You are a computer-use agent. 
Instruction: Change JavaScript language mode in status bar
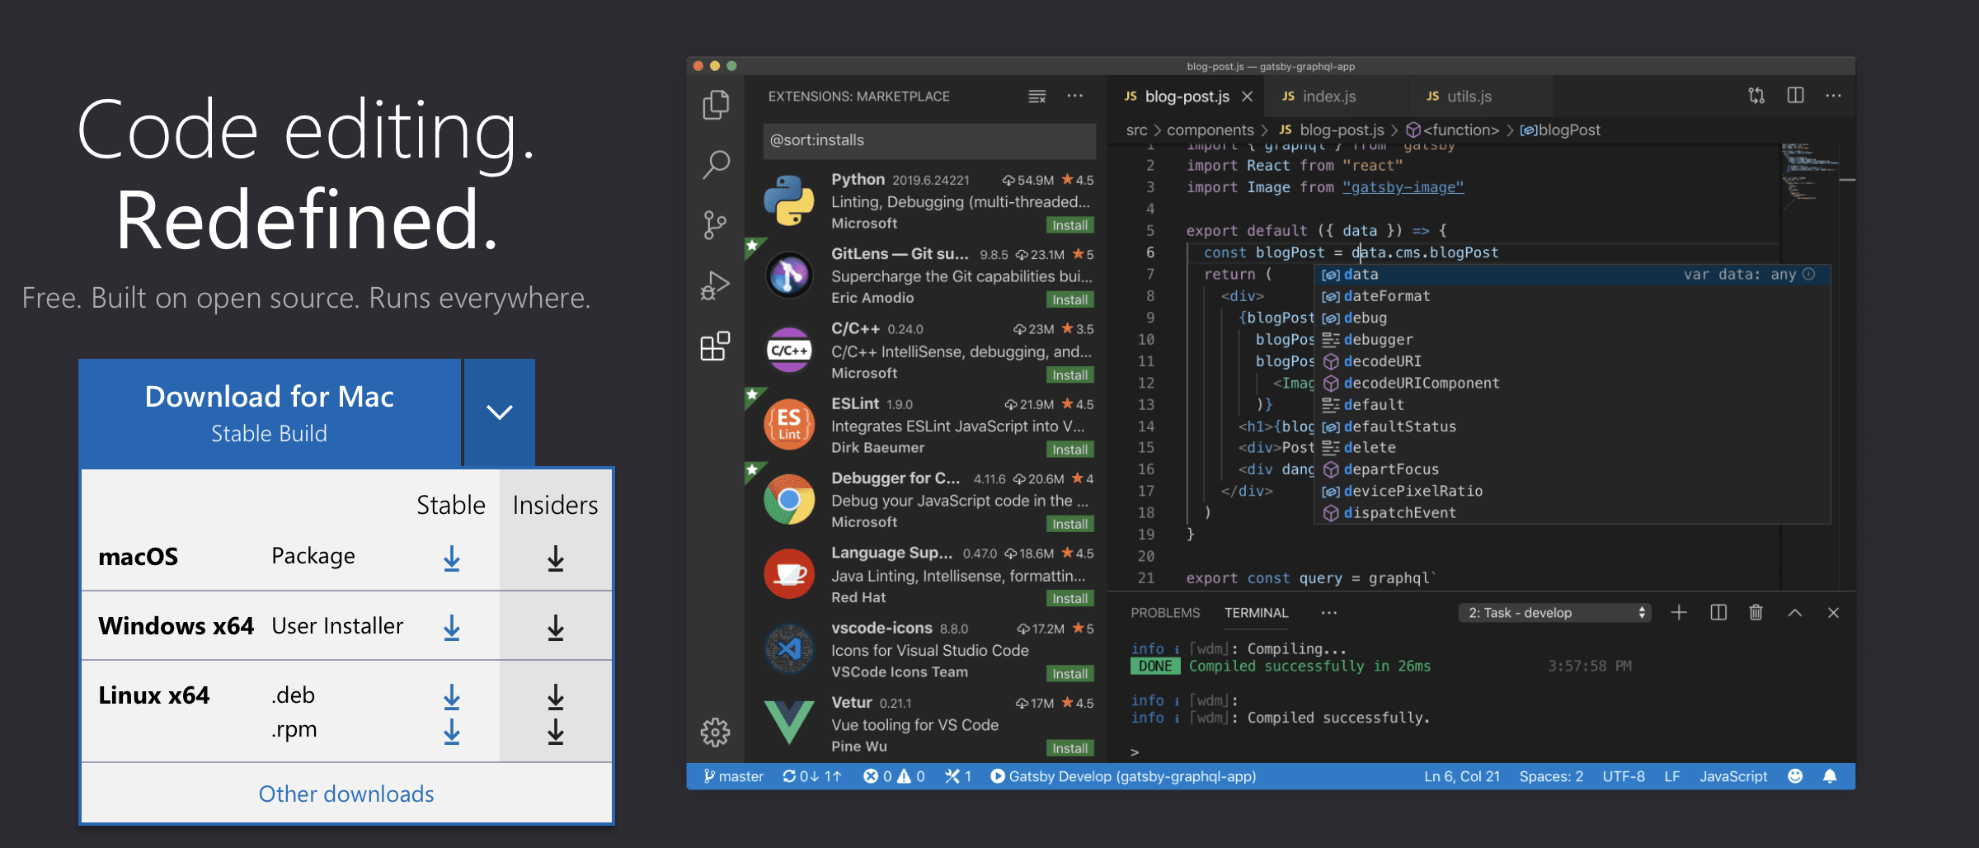(1733, 776)
